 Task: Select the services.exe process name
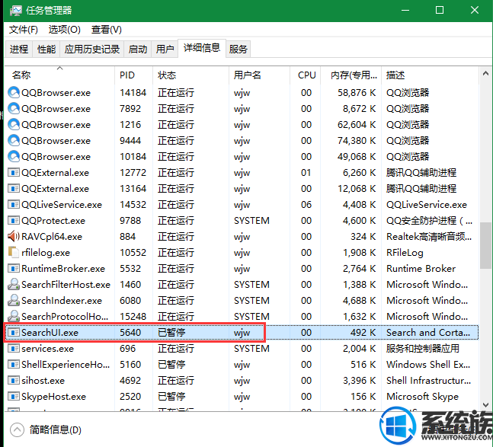pyautogui.click(x=47, y=348)
